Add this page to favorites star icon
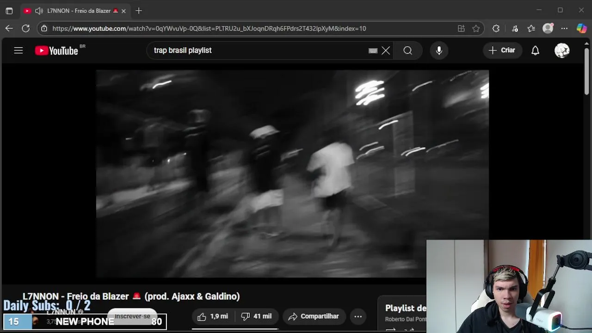Screen dimensions: 592x333 tap(476, 28)
